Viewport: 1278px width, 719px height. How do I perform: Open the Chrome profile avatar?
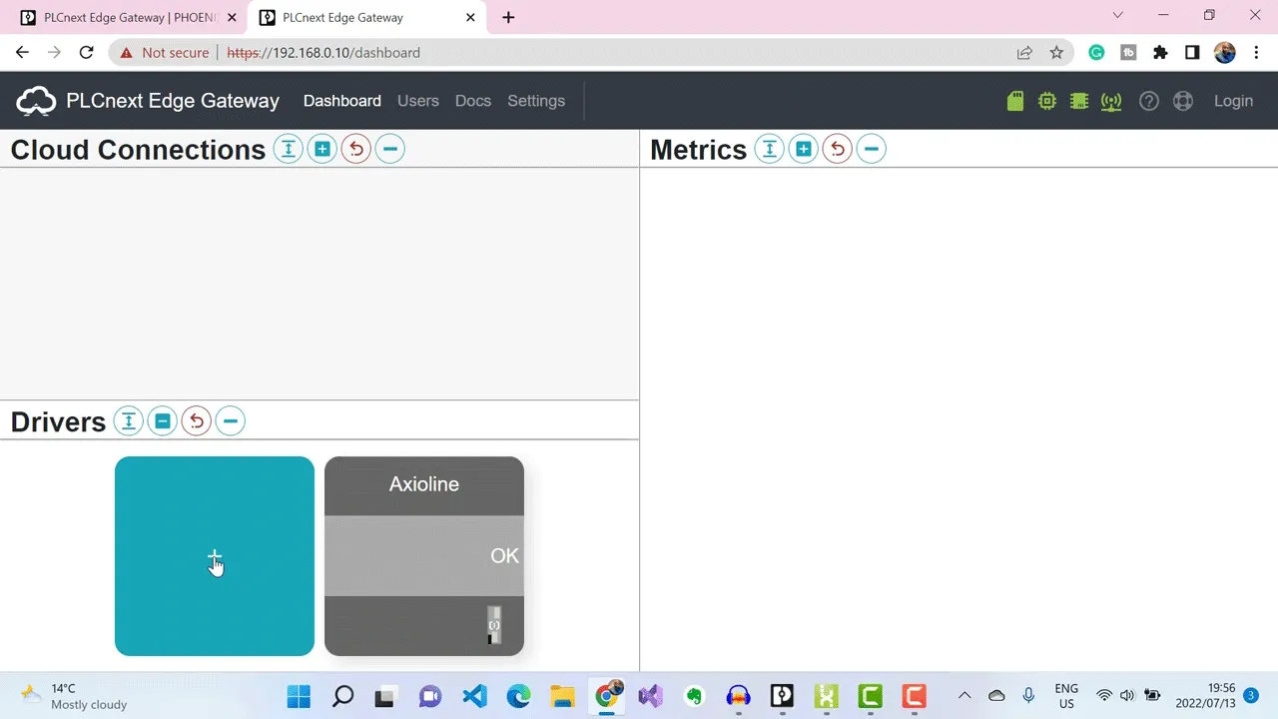pyautogui.click(x=1225, y=53)
